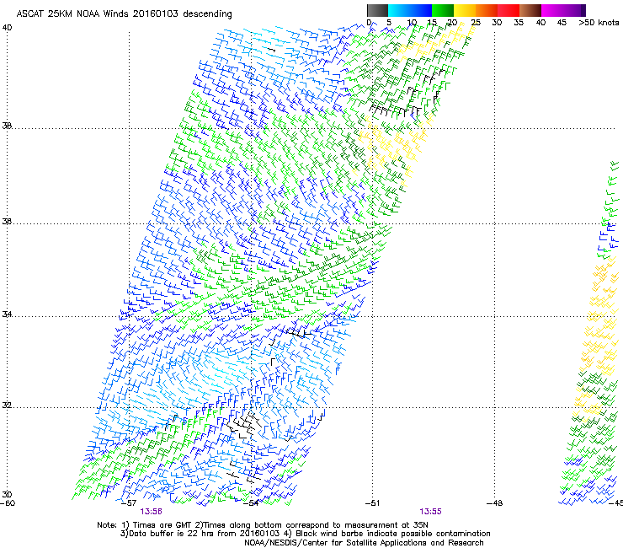Click the ASCAT 25KM NOAA Winds title
Image resolution: width=623 pixels, height=548 pixels.
point(124,13)
